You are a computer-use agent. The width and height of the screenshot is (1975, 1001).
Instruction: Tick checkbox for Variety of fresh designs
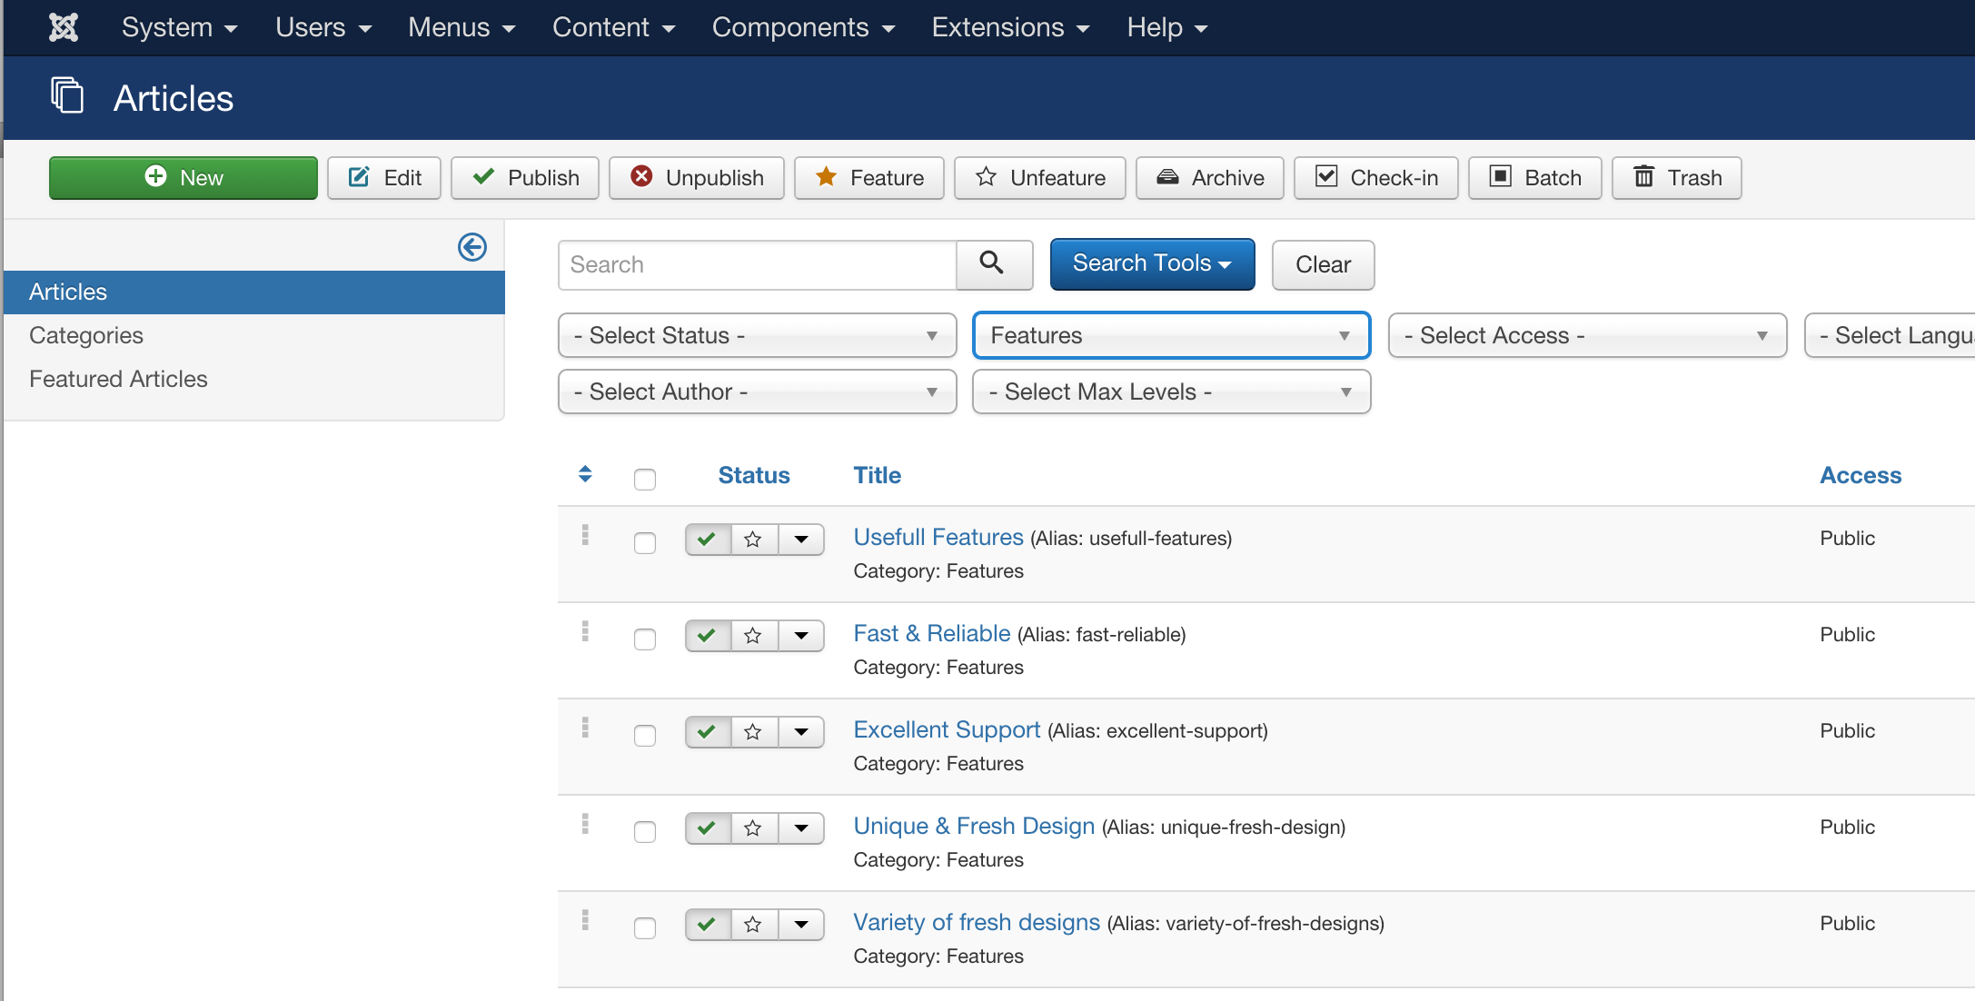click(645, 928)
